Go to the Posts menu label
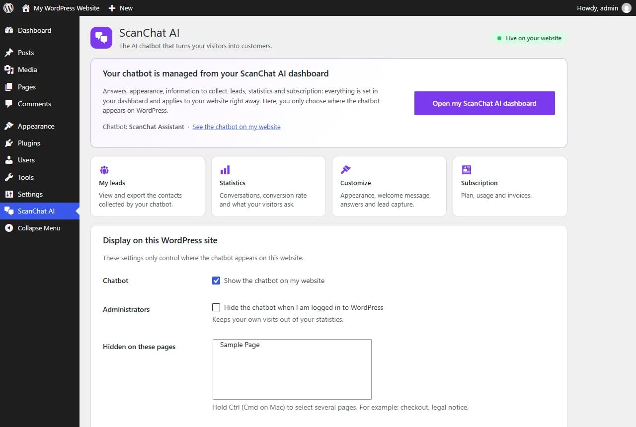 pyautogui.click(x=26, y=53)
